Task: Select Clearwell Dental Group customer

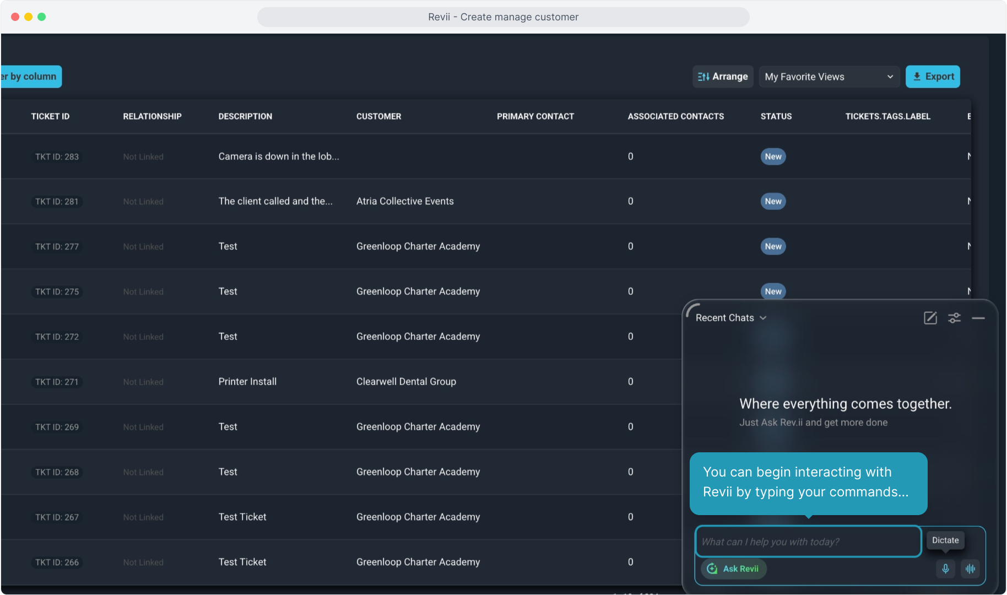Action: [406, 382]
